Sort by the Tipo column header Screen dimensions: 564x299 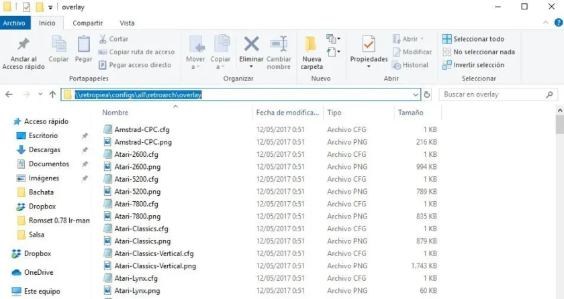[x=334, y=113]
